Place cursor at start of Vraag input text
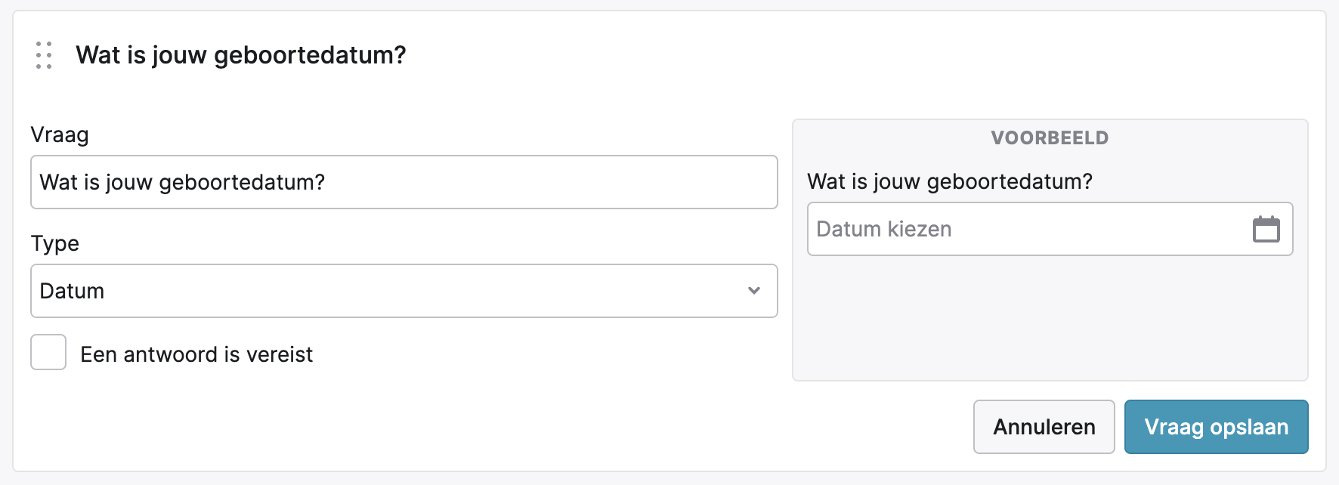 coord(41,182)
